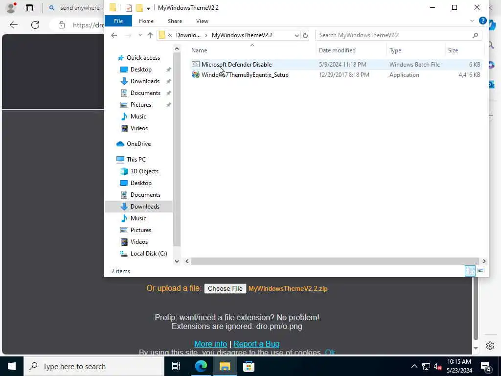
Task: Refresh the MyWindowsThemeV2.2 folder
Action: [x=305, y=35]
